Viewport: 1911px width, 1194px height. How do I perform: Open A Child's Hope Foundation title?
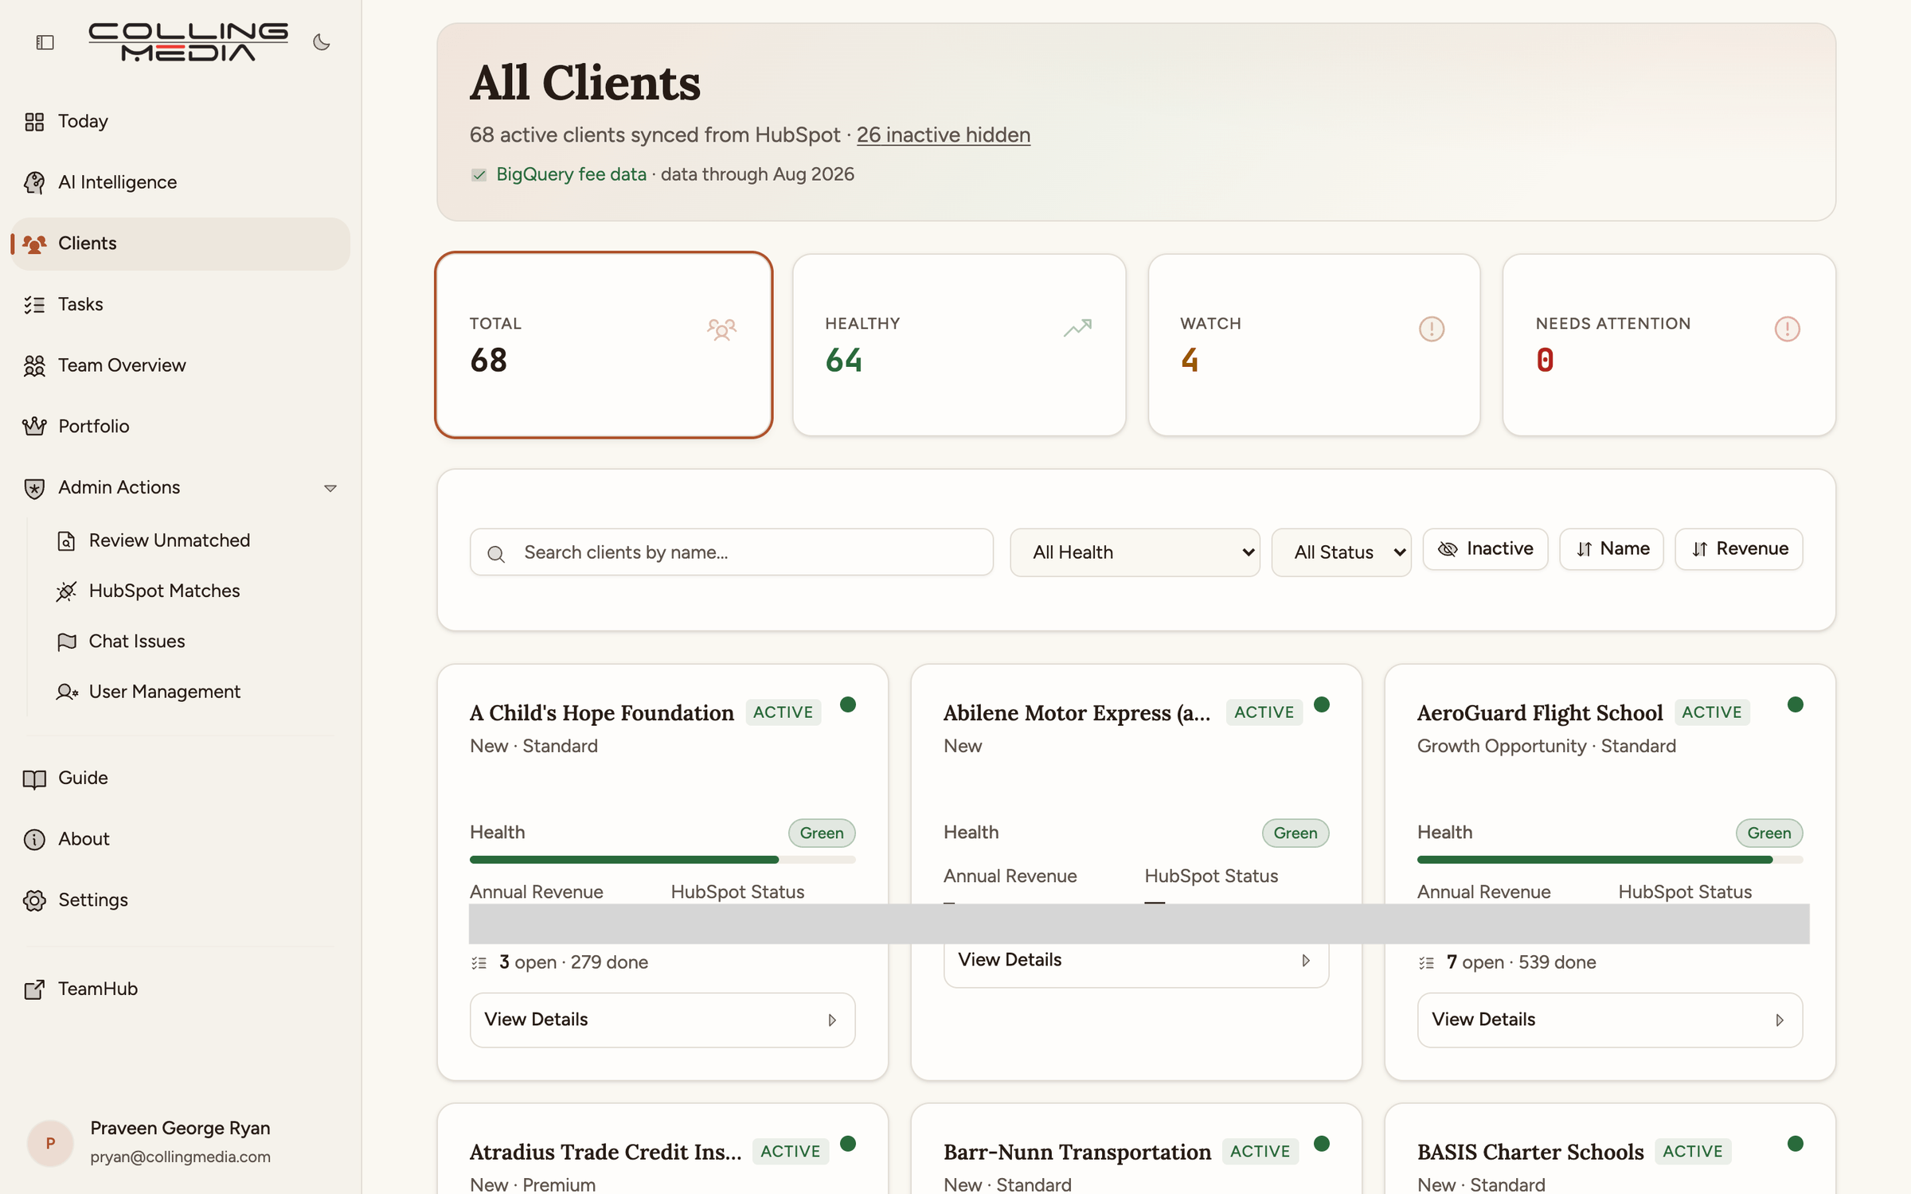coord(601,713)
